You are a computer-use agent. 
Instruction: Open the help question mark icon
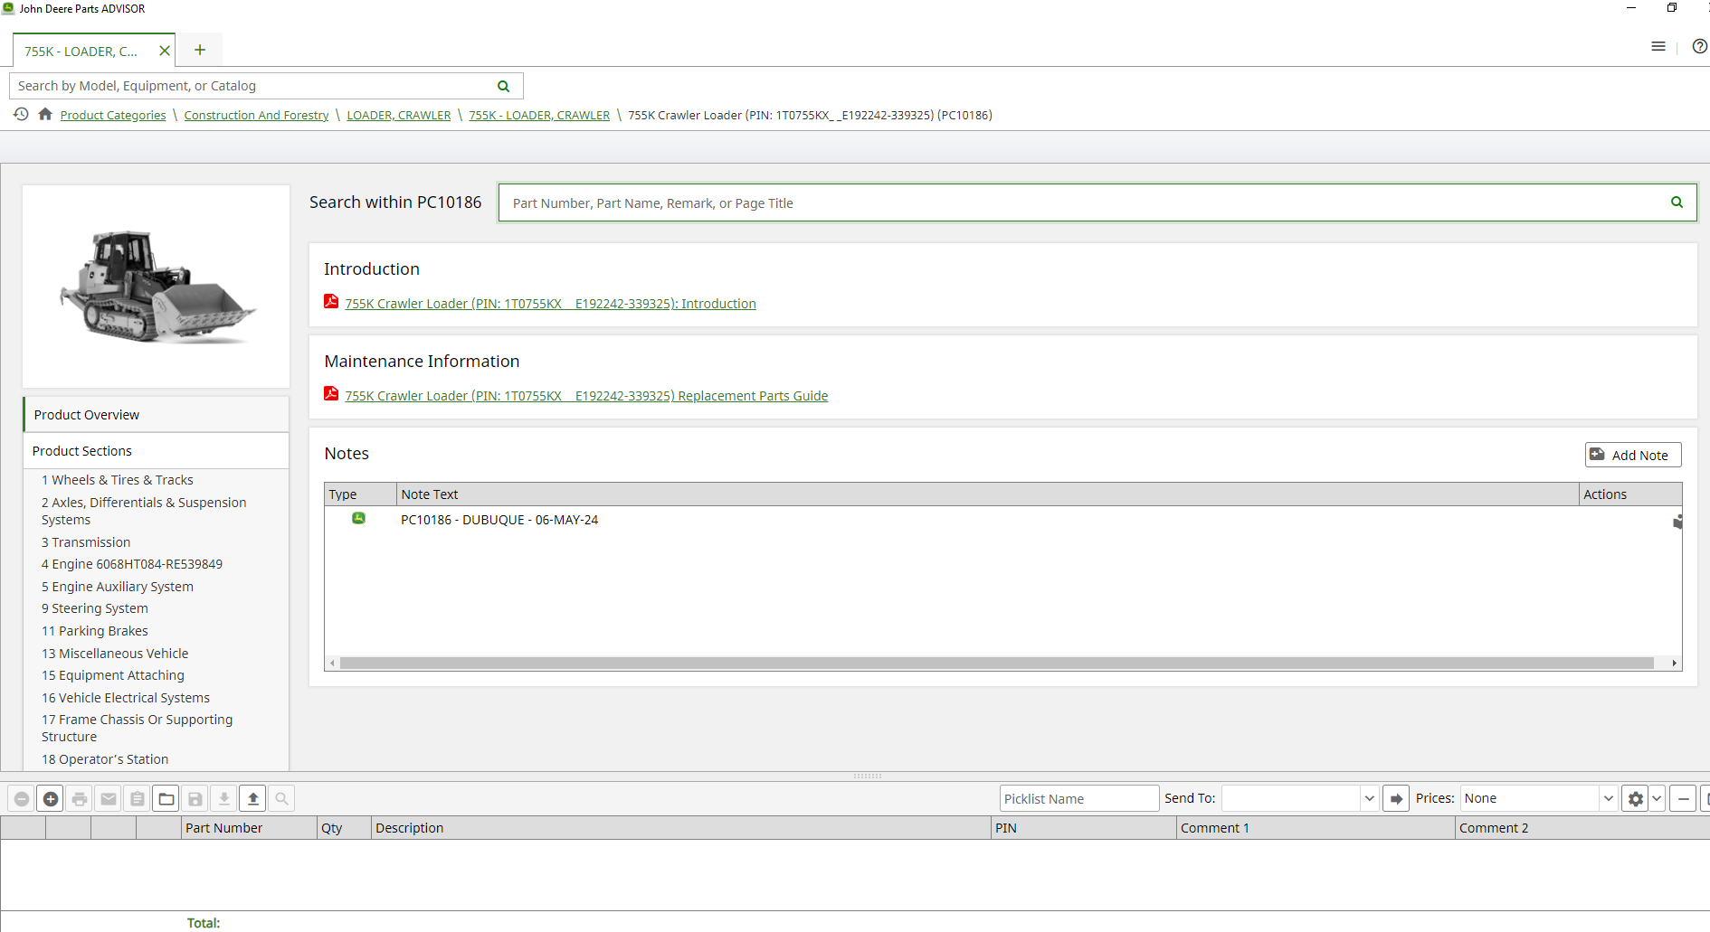1699,46
